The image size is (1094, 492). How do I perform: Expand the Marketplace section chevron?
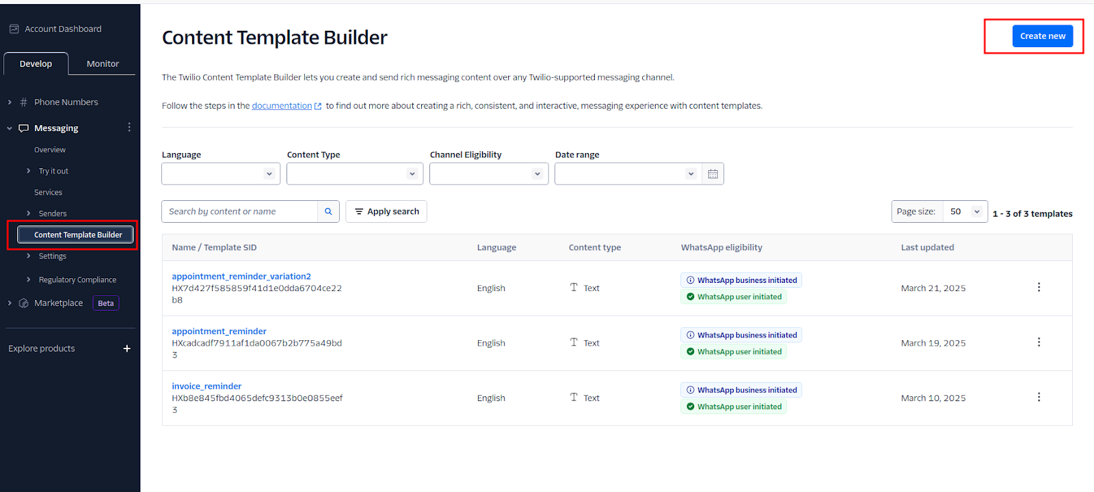[10, 303]
